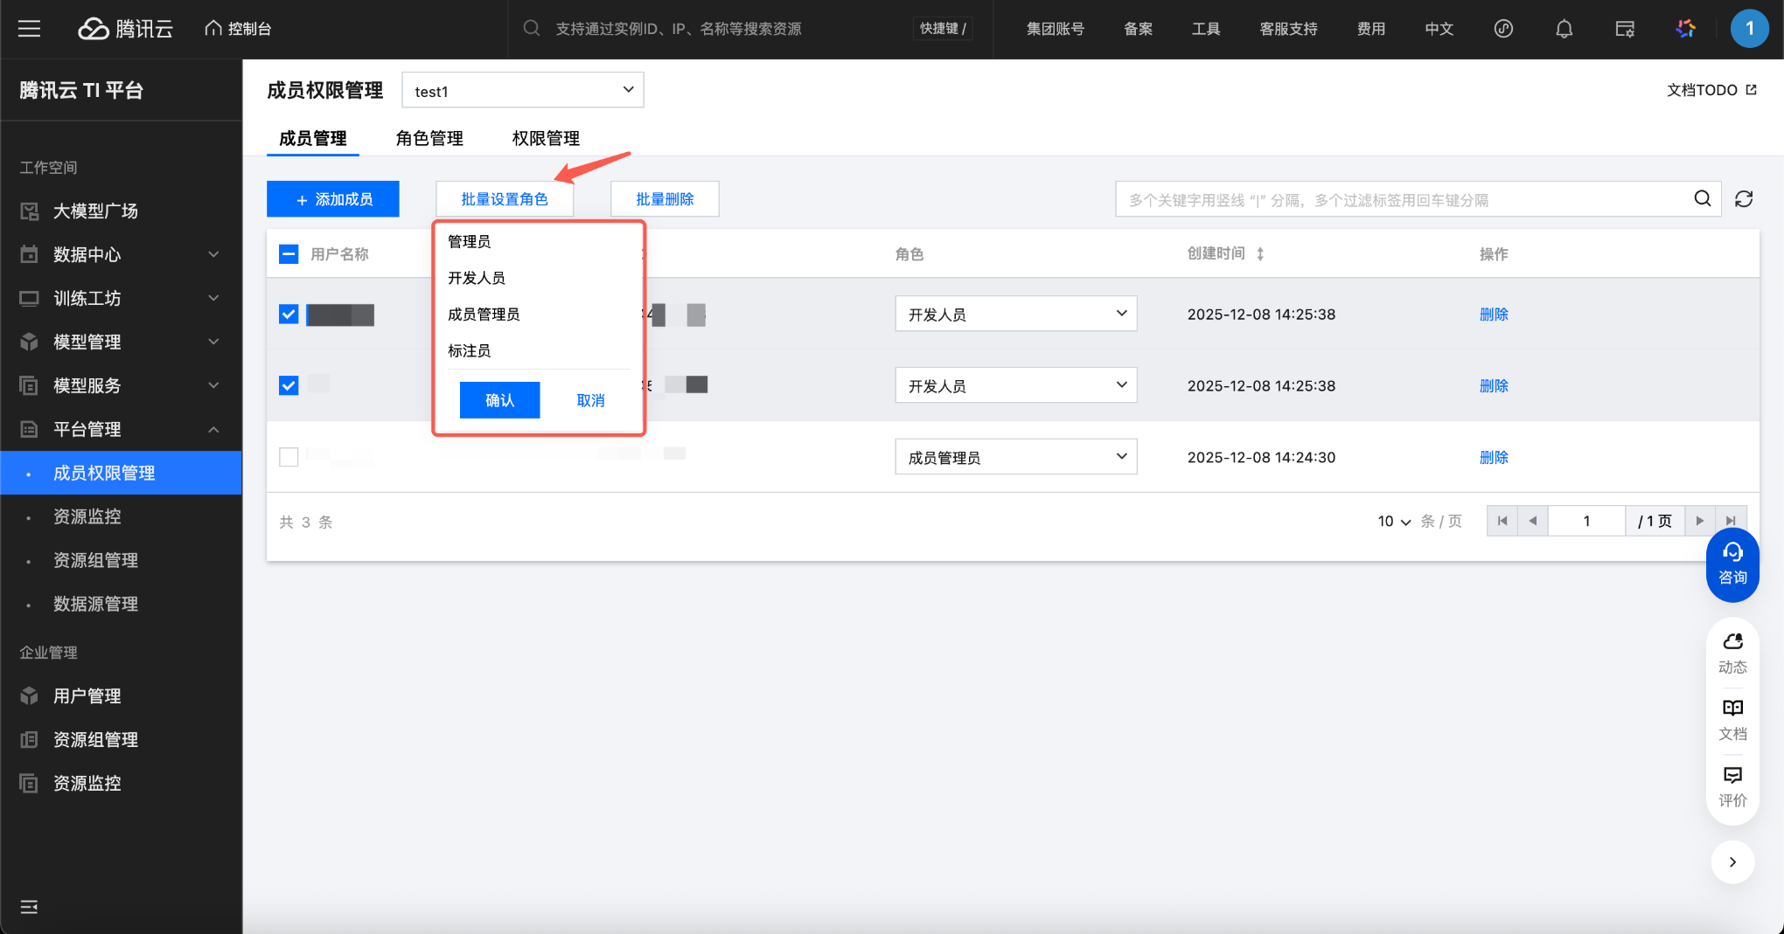Open role dropdown showing 成员管理员
1784x934 pixels.
(1015, 457)
